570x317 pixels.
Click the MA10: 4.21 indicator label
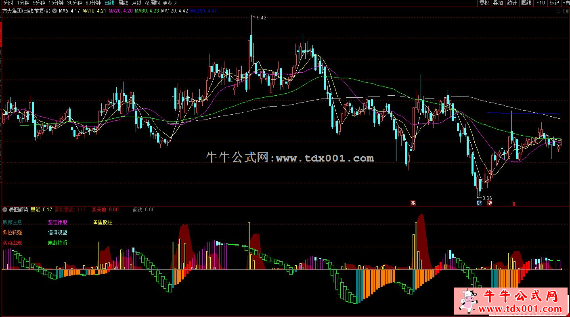click(x=94, y=11)
